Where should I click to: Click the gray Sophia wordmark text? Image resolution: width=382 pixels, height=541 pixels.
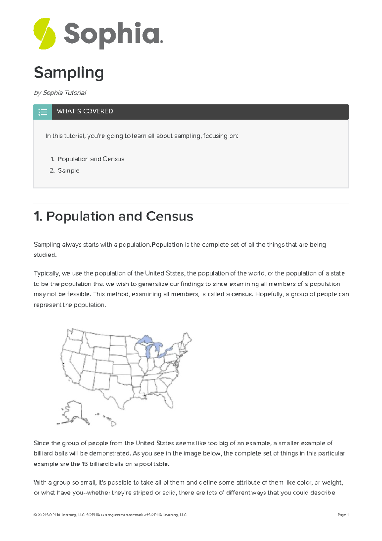tap(113, 34)
